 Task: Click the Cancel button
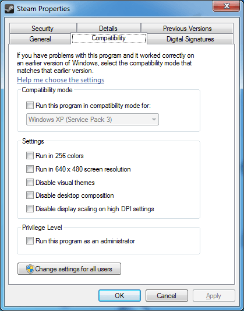[167, 295]
